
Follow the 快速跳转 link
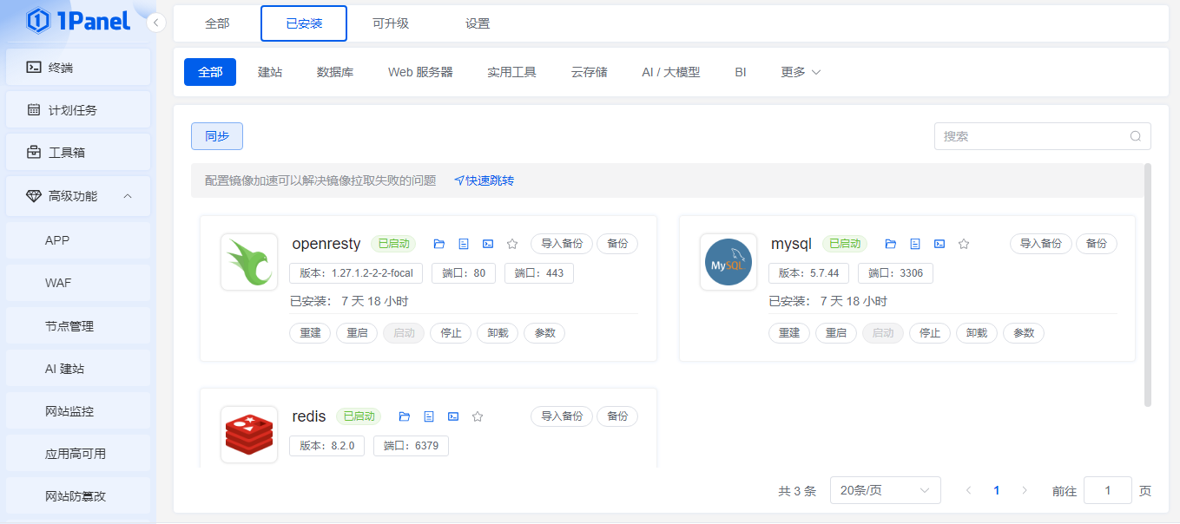pos(485,180)
